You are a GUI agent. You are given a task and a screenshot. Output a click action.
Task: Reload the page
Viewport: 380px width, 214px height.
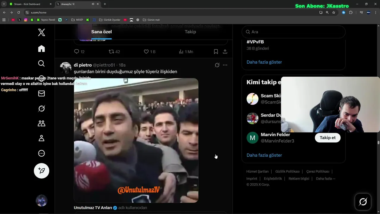pyautogui.click(x=18, y=12)
